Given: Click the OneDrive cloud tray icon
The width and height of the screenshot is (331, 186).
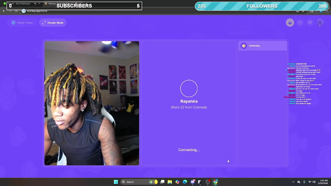Looking at the screenshot, I should point(299,182).
